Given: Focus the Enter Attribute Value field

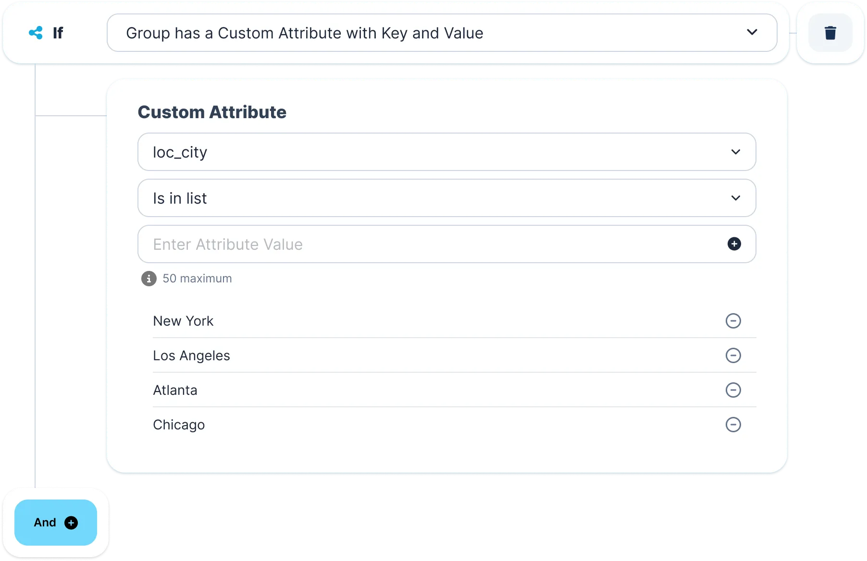Looking at the screenshot, I should (433, 244).
